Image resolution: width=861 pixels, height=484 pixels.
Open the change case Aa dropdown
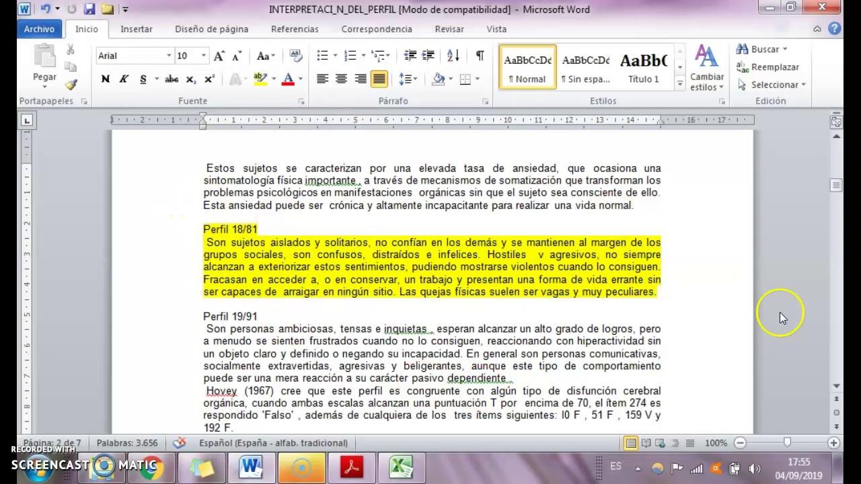click(x=266, y=56)
